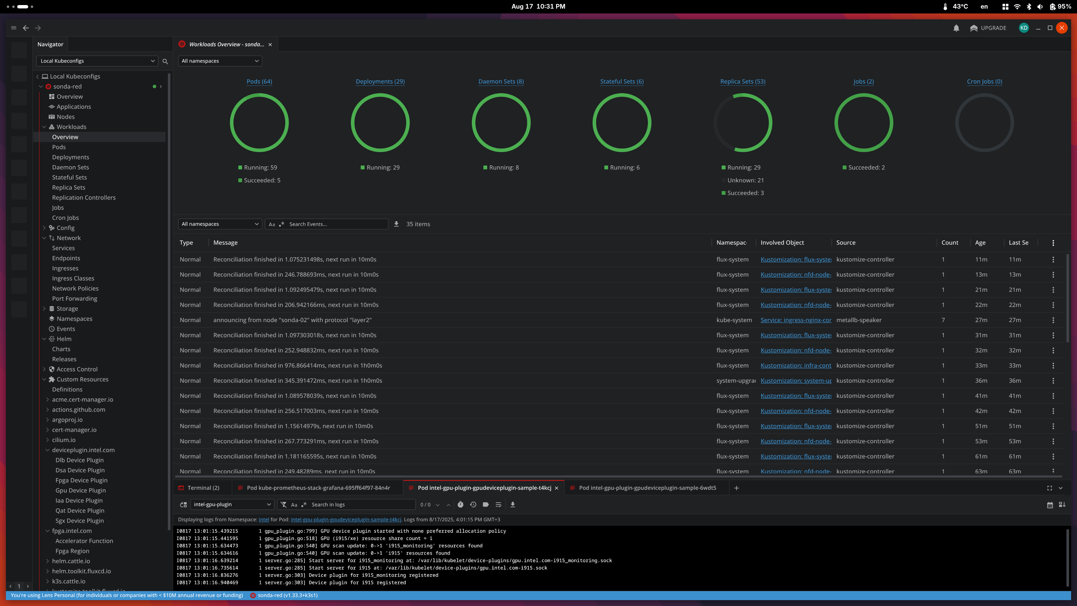Click the previous logs history icon
This screenshot has height=606, width=1077.
pyautogui.click(x=473, y=504)
